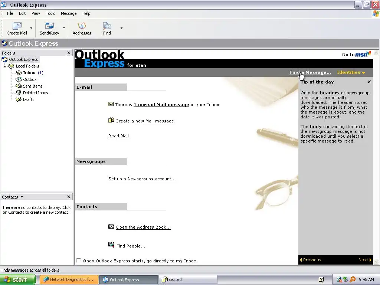Click the new mail note icon

tap(111, 120)
